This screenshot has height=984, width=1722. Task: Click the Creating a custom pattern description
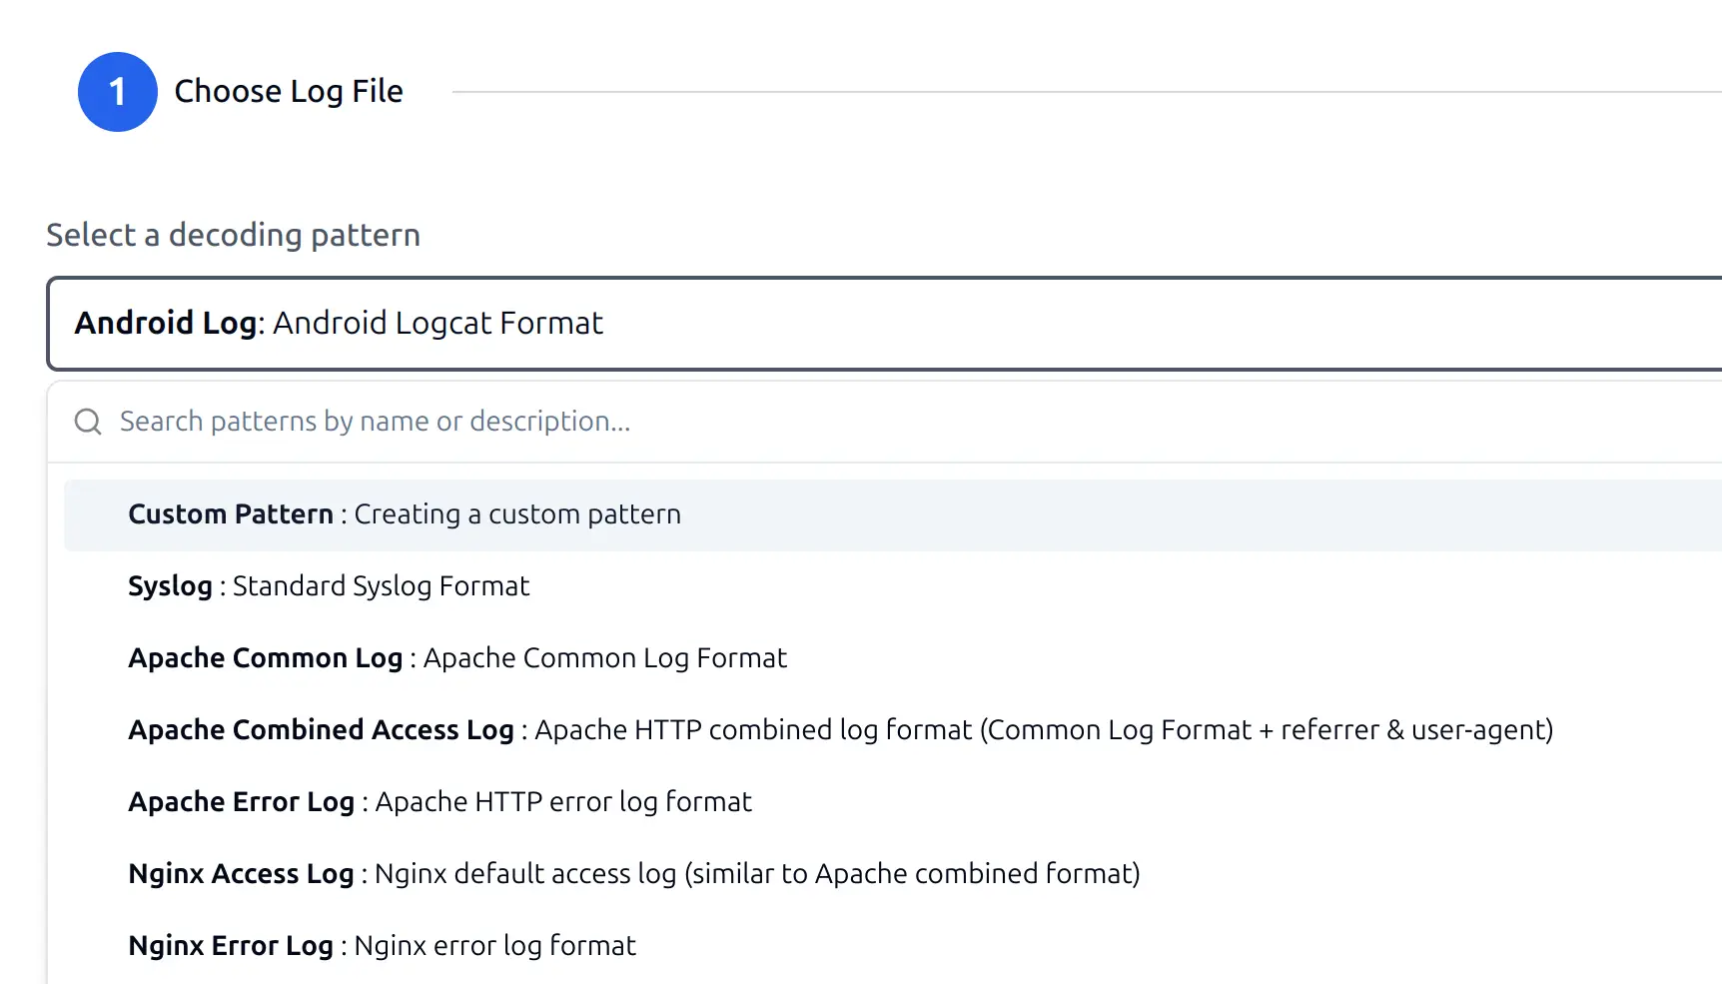(x=516, y=514)
